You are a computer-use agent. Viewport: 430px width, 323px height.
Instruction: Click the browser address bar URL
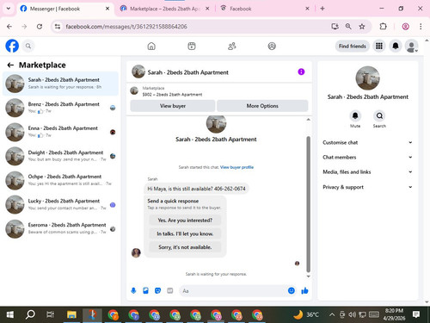pyautogui.click(x=126, y=27)
